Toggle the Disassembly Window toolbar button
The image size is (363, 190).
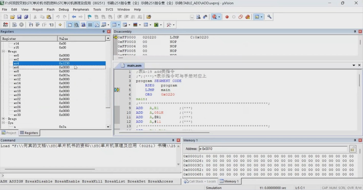point(76,25)
